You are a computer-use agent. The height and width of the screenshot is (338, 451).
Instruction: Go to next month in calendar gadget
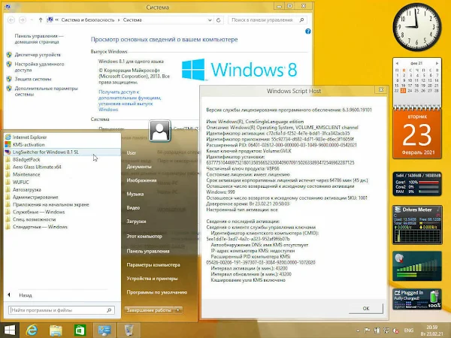[437, 63]
